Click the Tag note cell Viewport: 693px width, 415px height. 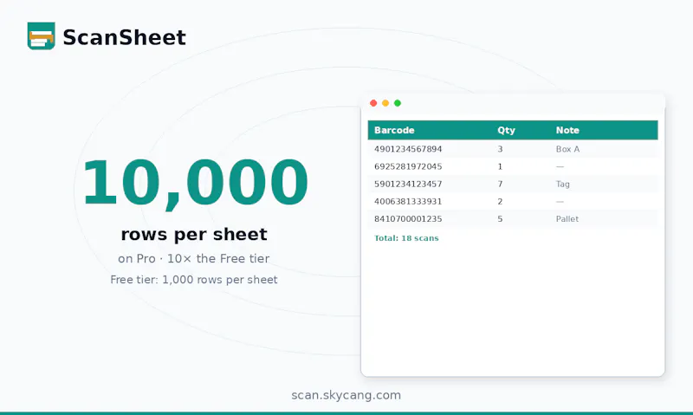click(562, 185)
